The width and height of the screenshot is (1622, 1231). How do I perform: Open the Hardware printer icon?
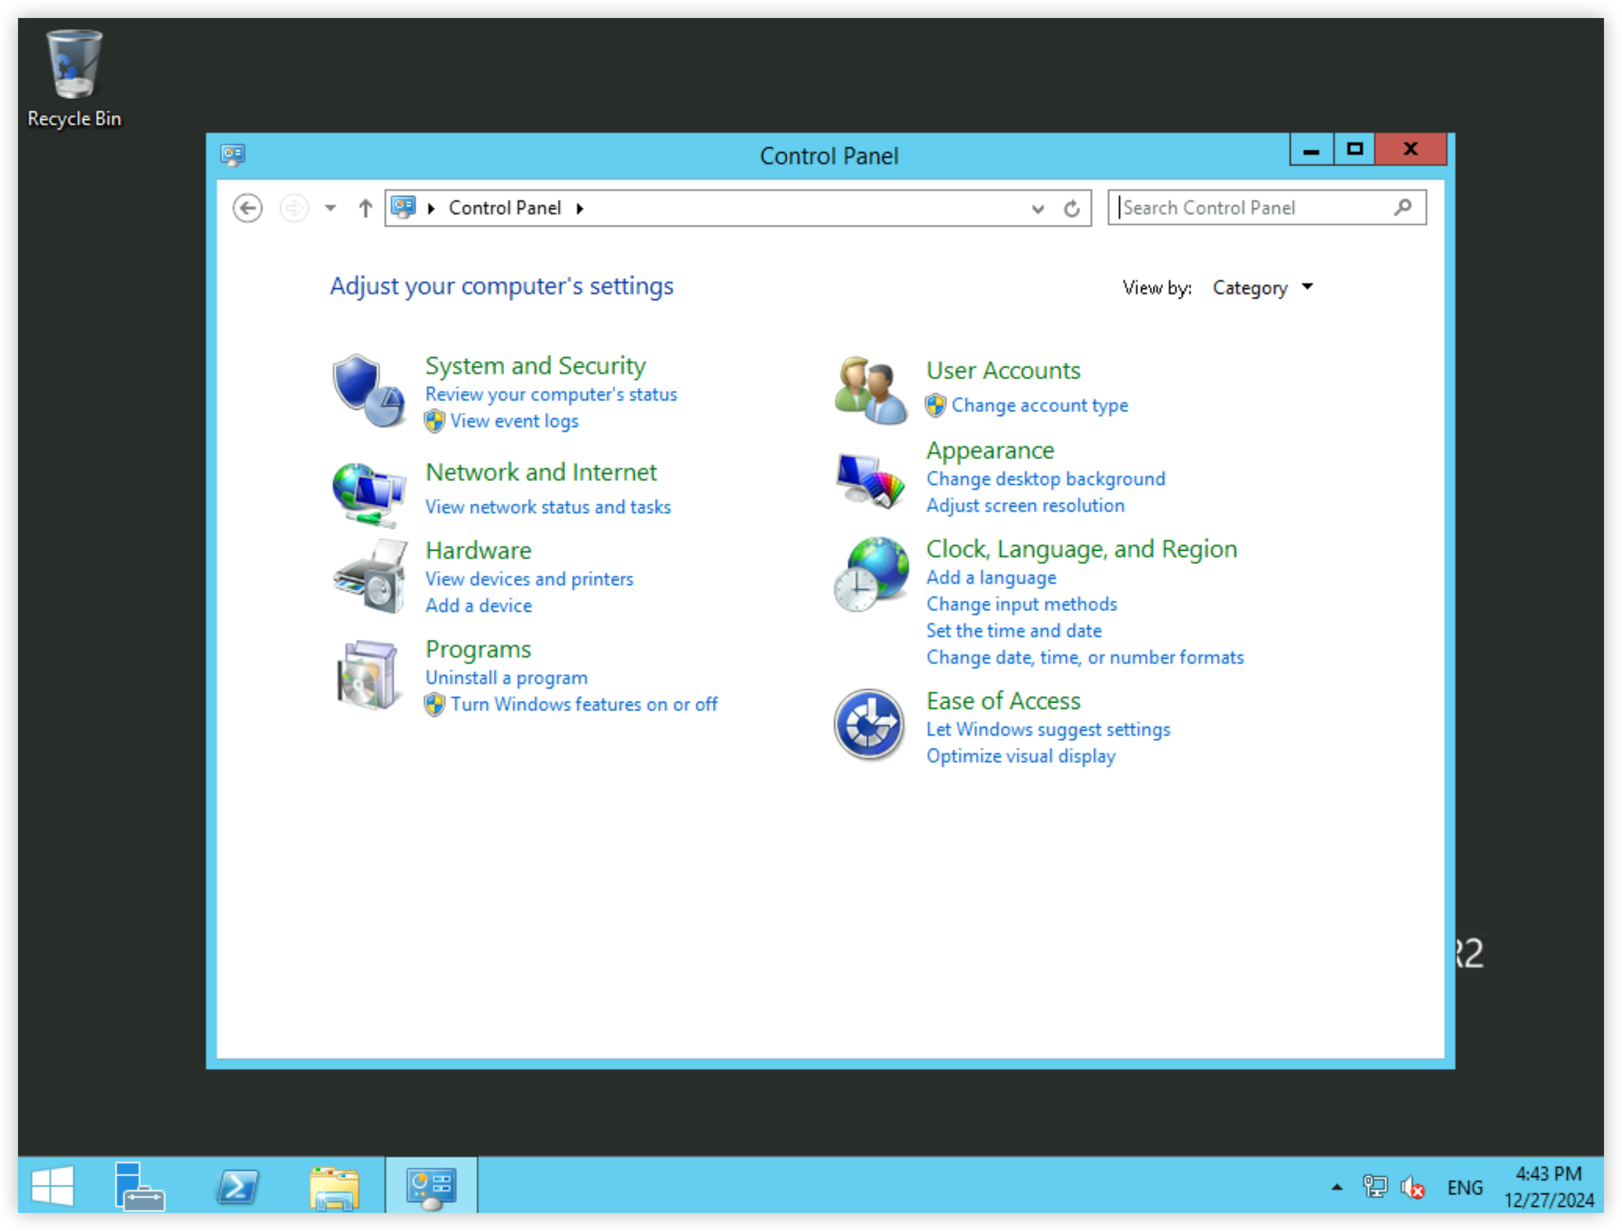coord(369,577)
